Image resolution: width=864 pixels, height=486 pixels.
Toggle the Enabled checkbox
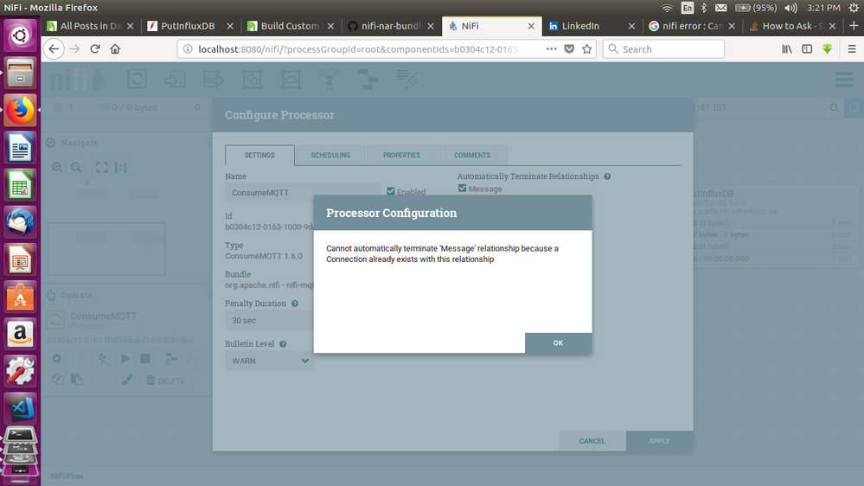pyautogui.click(x=391, y=191)
